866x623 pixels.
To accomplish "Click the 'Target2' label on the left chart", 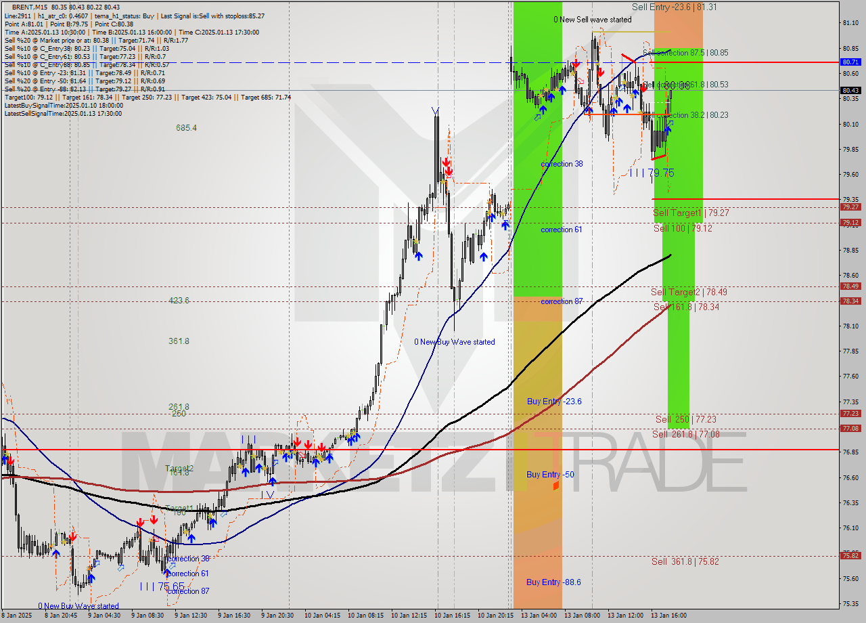I will coord(179,469).
